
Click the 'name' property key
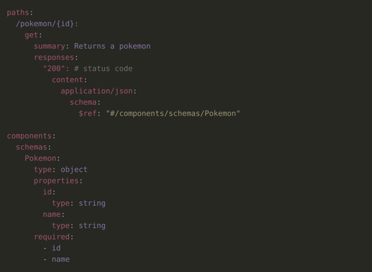click(x=52, y=215)
